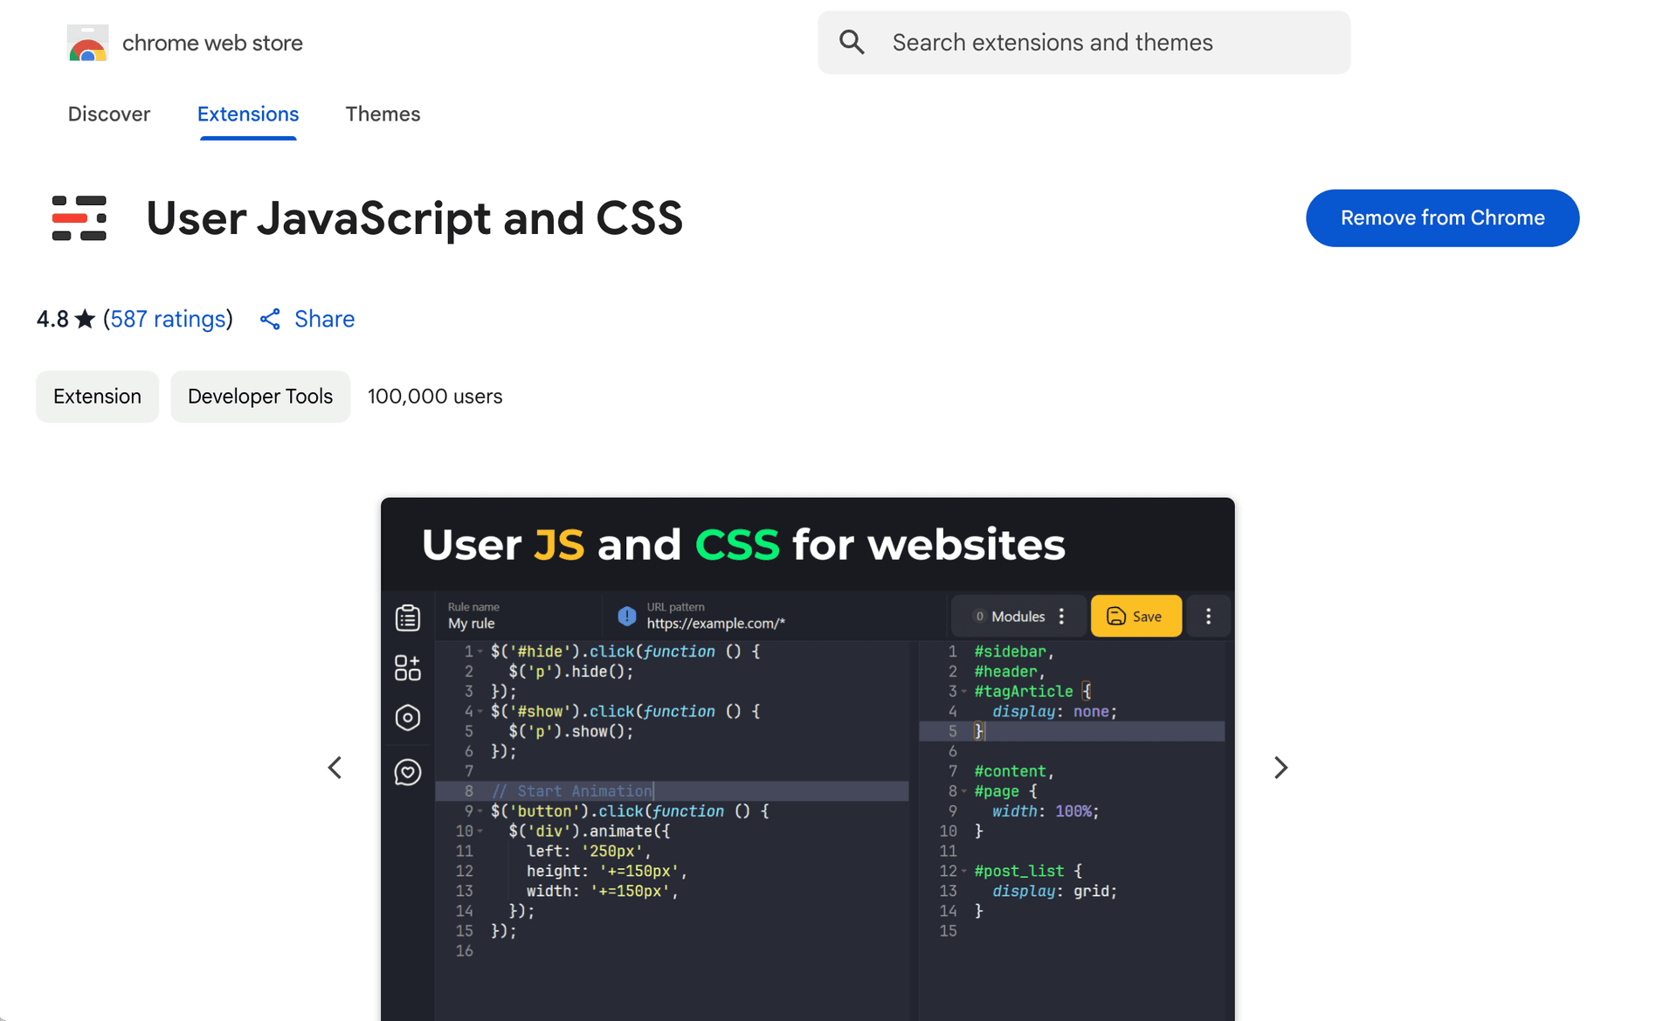
Task: Open the Discover tab
Action: (x=109, y=114)
